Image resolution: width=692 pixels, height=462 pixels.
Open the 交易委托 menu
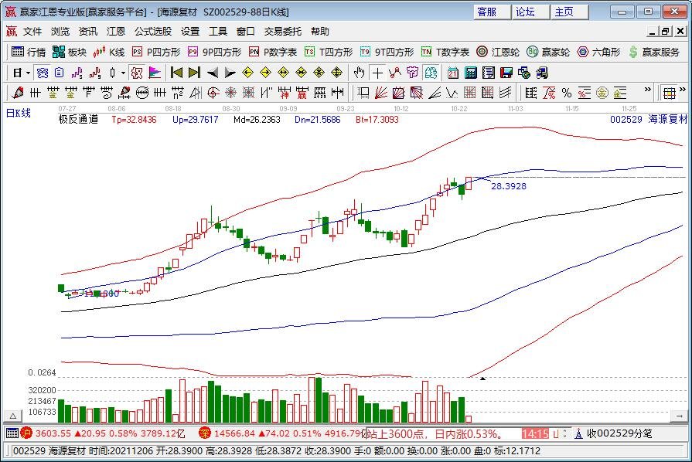(283, 32)
